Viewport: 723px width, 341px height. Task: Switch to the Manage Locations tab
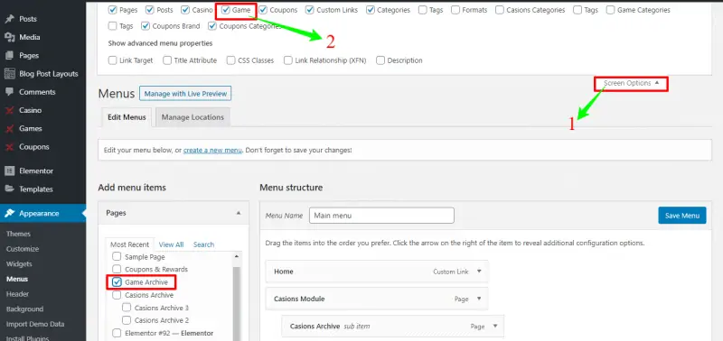point(192,117)
